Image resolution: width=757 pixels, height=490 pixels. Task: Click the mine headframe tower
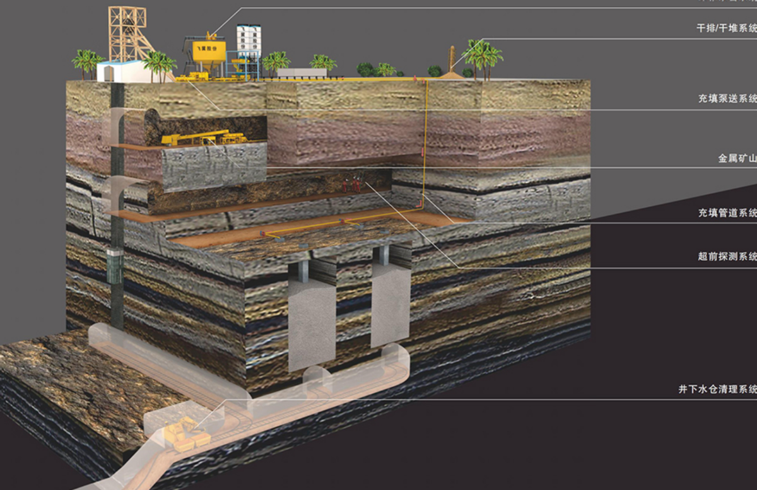click(132, 35)
